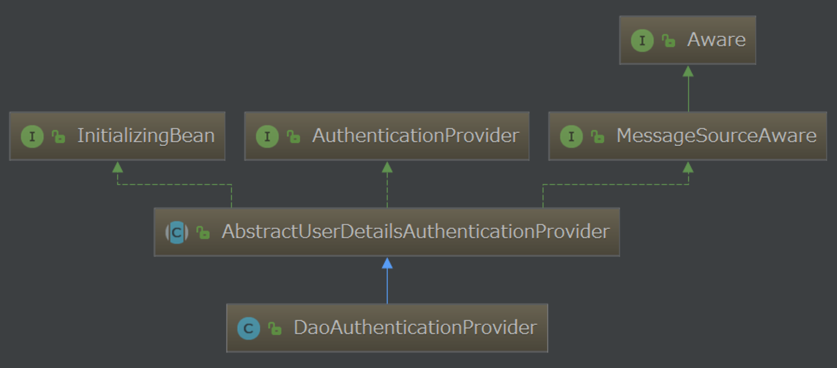Click the abstract class icon on AbstractUserDetailsAuthenticationProvider
This screenshot has width=837, height=368.
pos(177,232)
